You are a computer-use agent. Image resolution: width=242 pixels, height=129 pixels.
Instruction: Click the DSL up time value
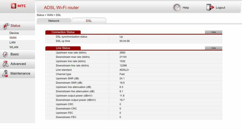point(124,41)
